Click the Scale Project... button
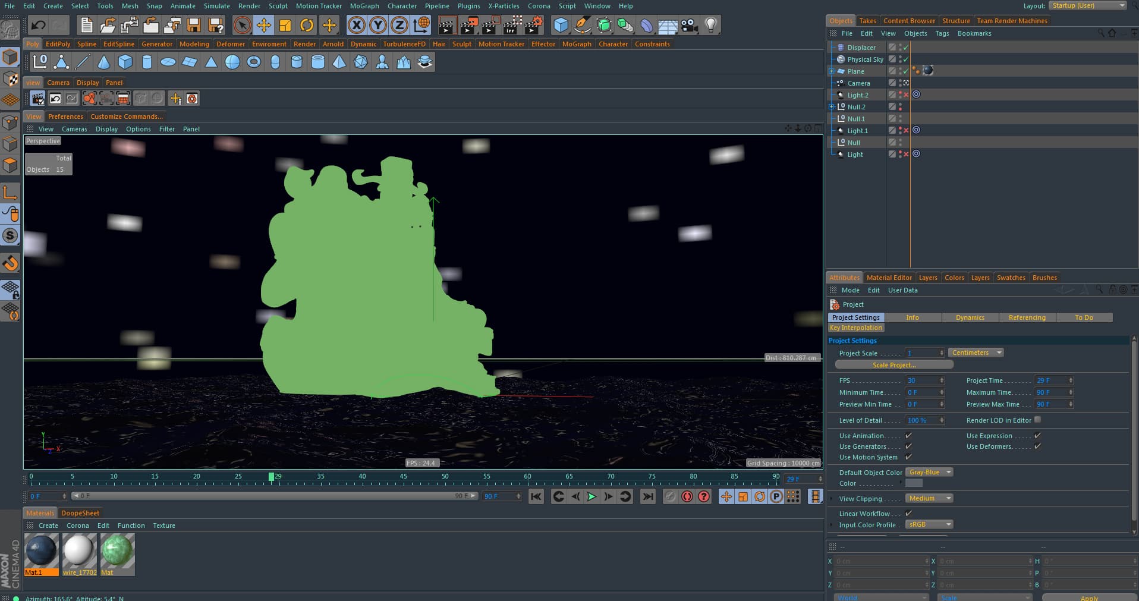The width and height of the screenshot is (1139, 601). pyautogui.click(x=893, y=365)
